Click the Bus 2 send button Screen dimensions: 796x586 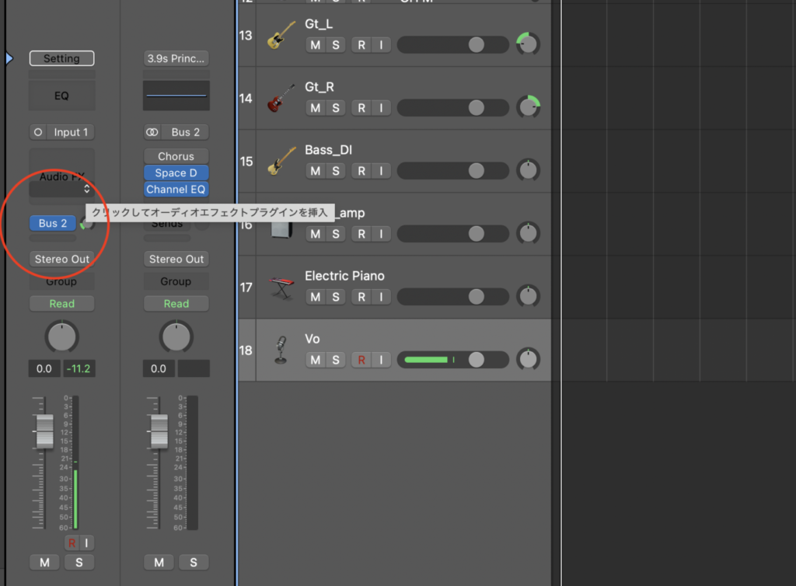[53, 223]
